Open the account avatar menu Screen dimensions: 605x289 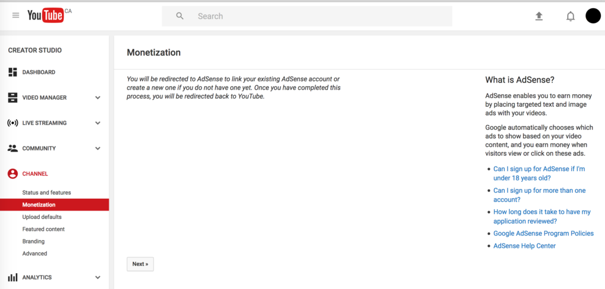593,16
